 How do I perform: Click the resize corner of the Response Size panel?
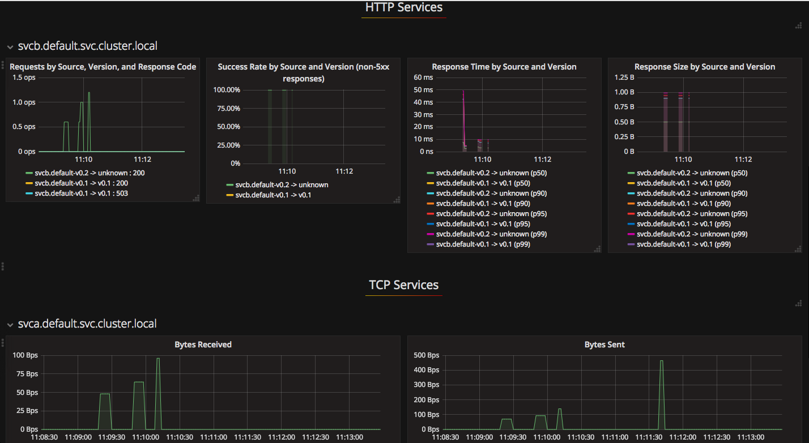coord(798,249)
